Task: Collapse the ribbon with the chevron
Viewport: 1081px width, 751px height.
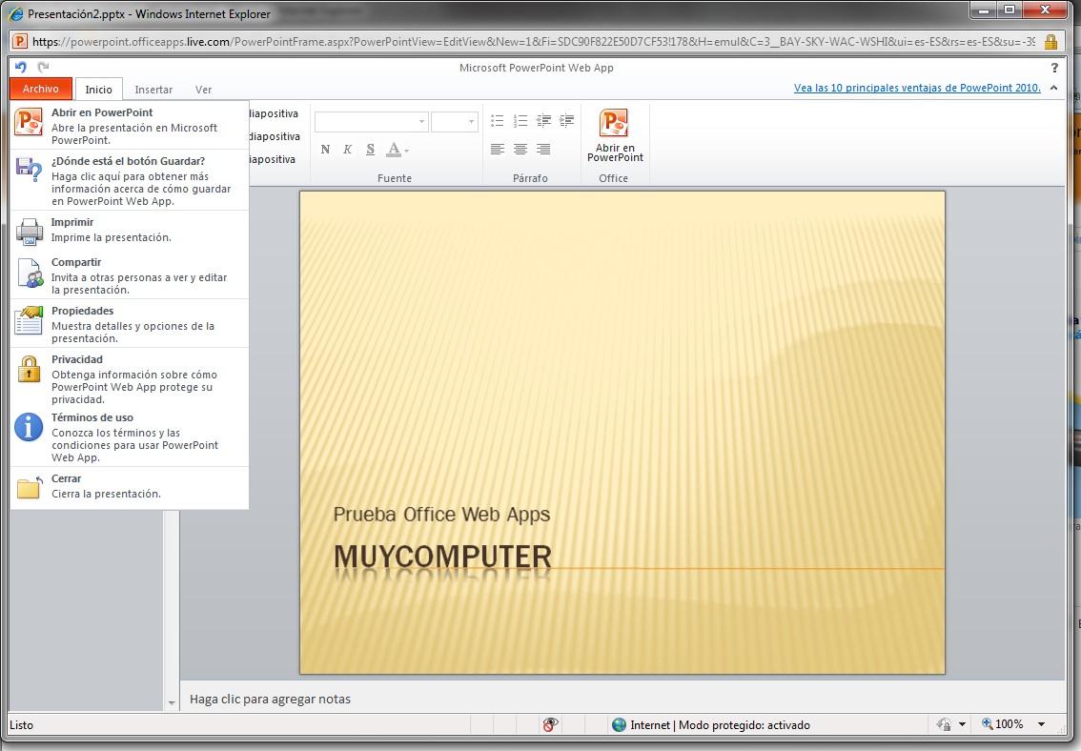Action: (x=1054, y=88)
